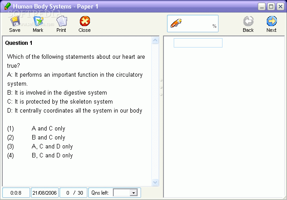Click statement B about the digestive system
The width and height of the screenshot is (287, 200).
tap(57, 92)
